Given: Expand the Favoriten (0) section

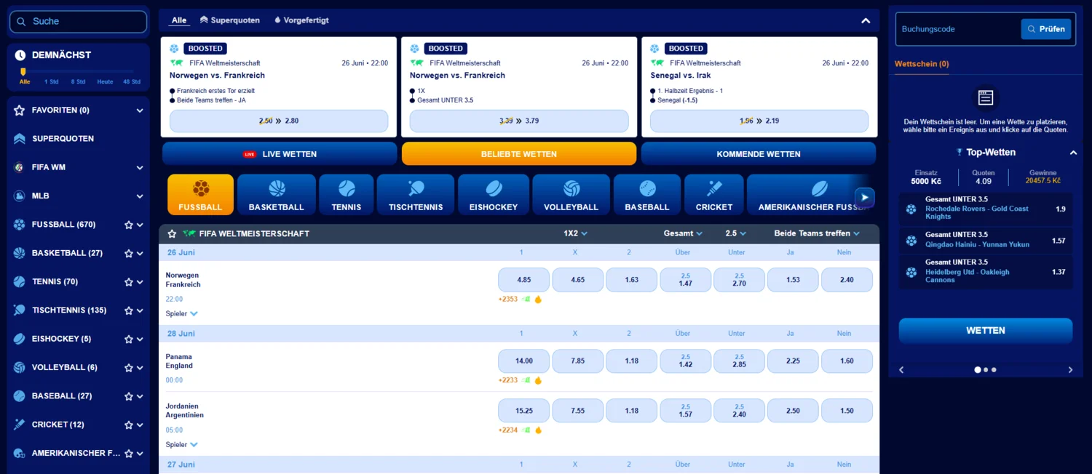Looking at the screenshot, I should coord(140,111).
